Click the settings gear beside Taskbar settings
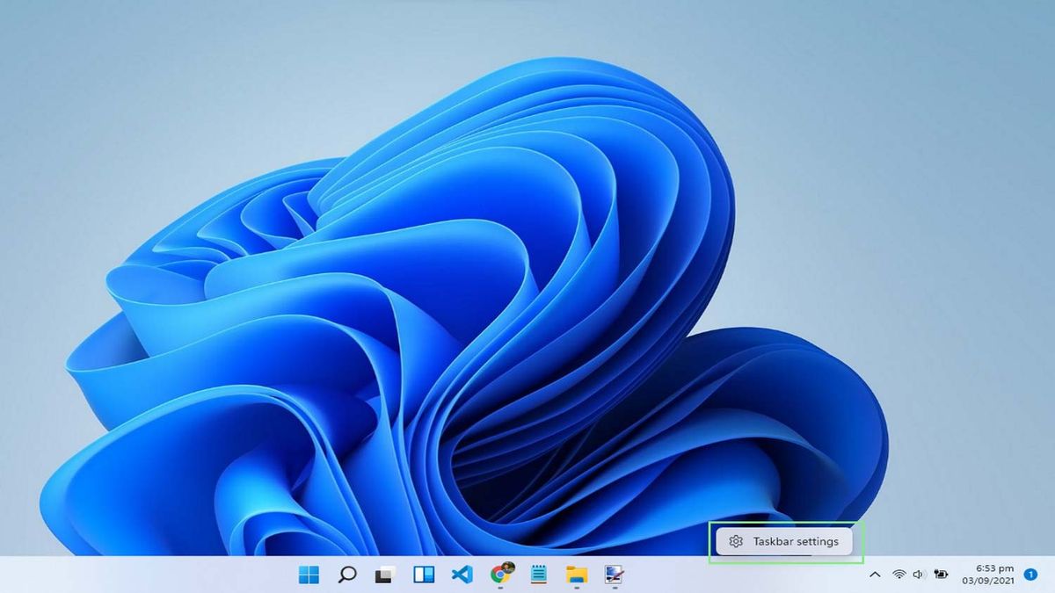The image size is (1055, 593). pos(736,540)
